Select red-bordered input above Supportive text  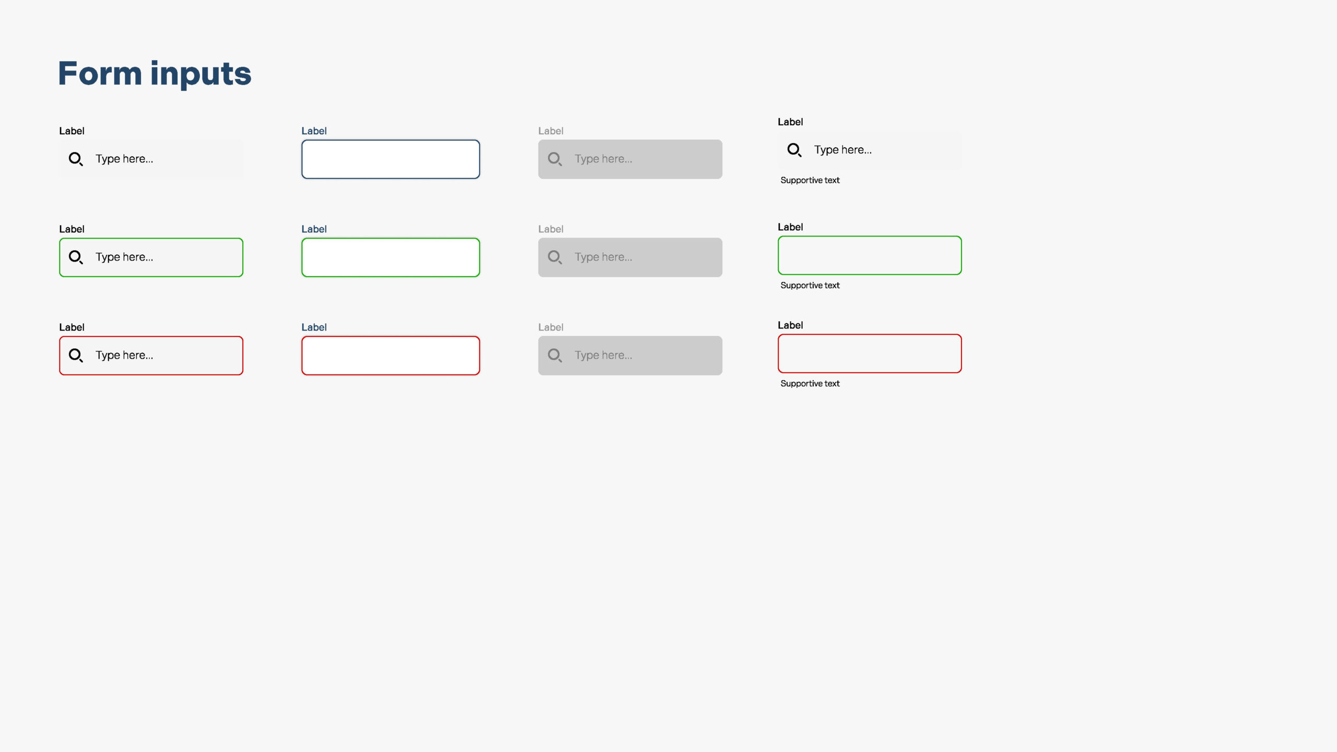pyautogui.click(x=869, y=354)
